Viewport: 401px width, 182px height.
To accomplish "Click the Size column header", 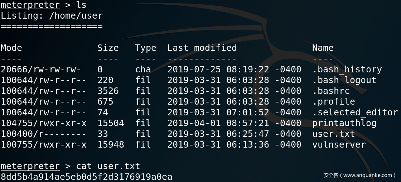I will click(x=108, y=48).
